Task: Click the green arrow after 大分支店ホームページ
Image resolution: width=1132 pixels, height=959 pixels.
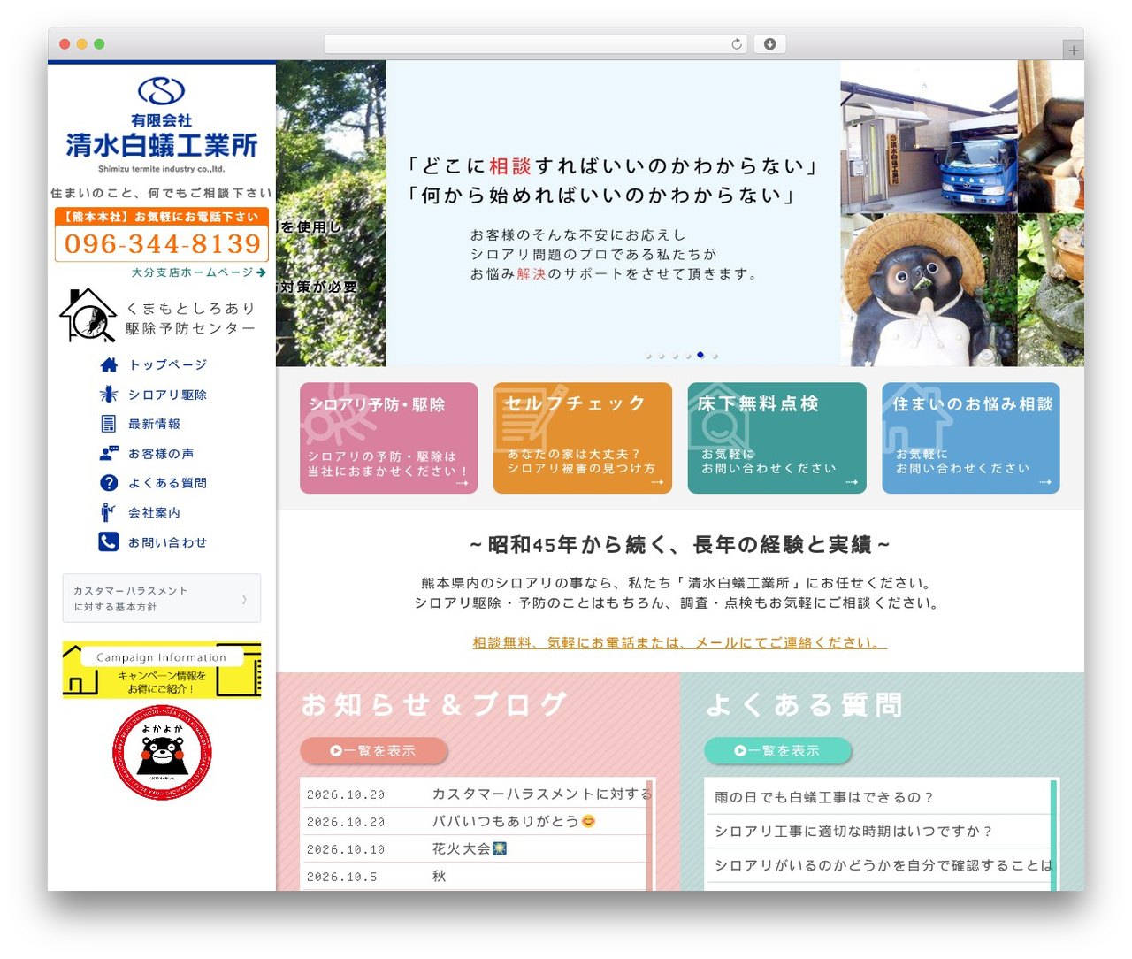Action: point(261,272)
